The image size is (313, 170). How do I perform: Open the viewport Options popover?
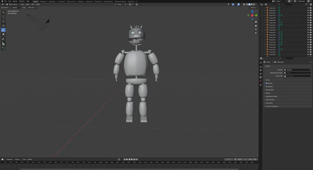(x=254, y=8)
